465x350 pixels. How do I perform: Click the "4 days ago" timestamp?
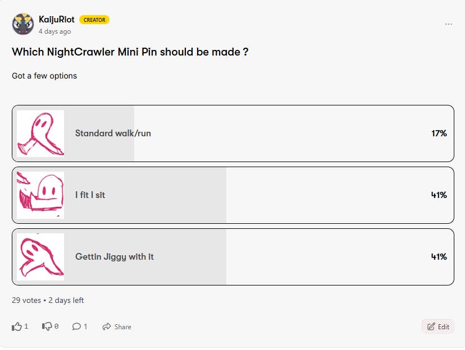tap(54, 31)
